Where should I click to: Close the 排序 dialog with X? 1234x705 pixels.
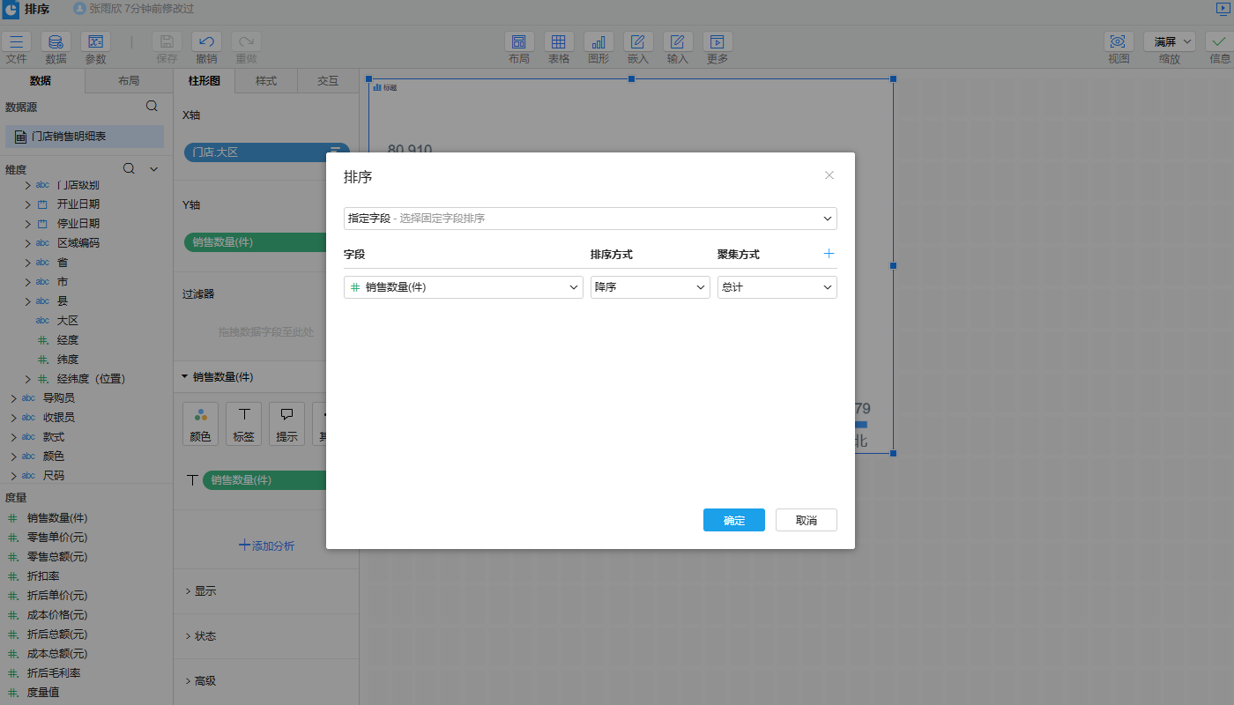829,175
